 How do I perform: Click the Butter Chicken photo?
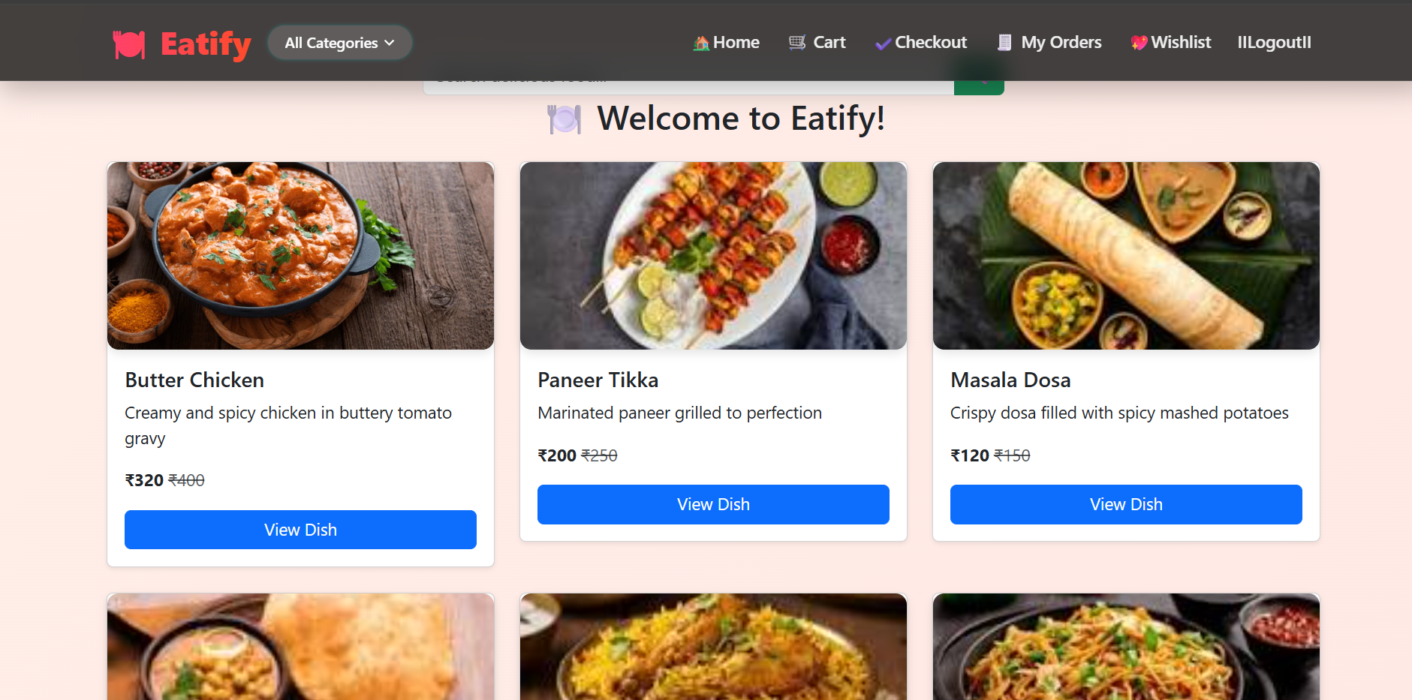click(300, 256)
